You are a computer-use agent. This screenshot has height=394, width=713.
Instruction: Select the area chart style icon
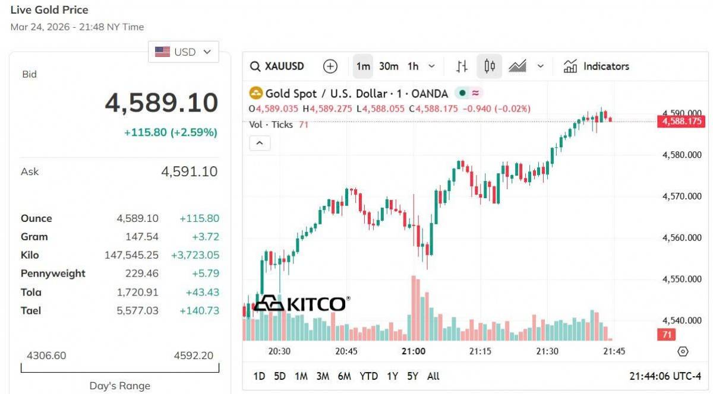[517, 66]
